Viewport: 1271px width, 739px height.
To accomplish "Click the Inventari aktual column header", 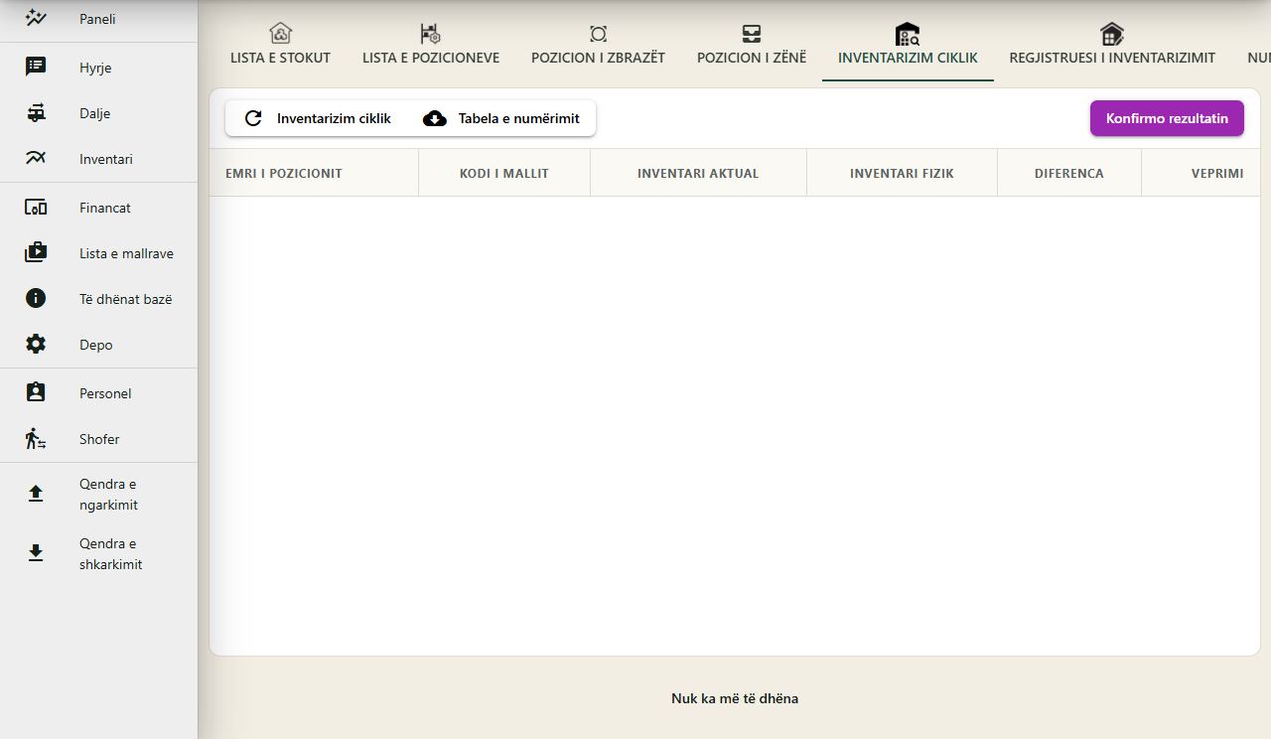I will coord(698,173).
